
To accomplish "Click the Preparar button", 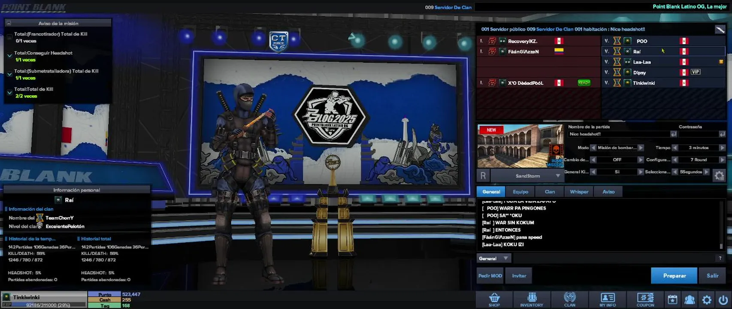I will click(x=675, y=276).
